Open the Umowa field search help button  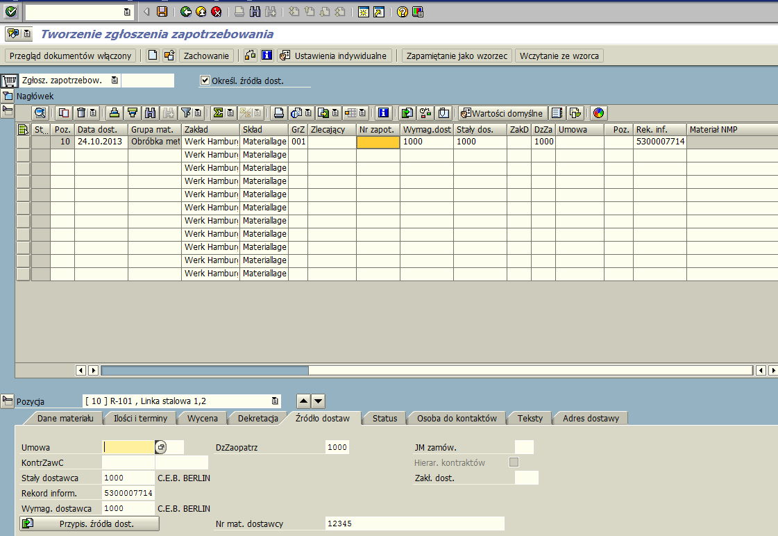point(161,447)
